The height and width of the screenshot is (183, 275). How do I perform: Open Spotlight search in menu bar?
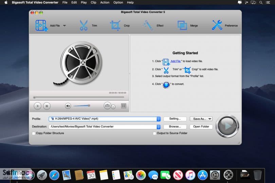[x=261, y=2]
